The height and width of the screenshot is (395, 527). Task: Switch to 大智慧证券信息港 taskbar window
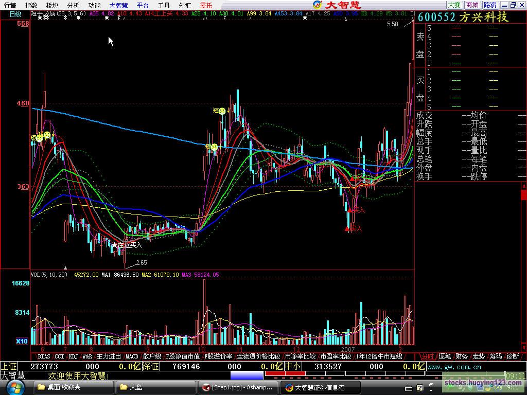320,387
